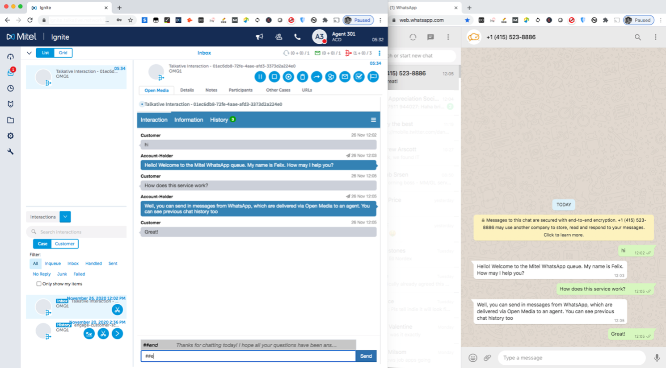Open the dashboard gauge icon in Ignite sidebar
The height and width of the screenshot is (368, 666).
pos(10,57)
